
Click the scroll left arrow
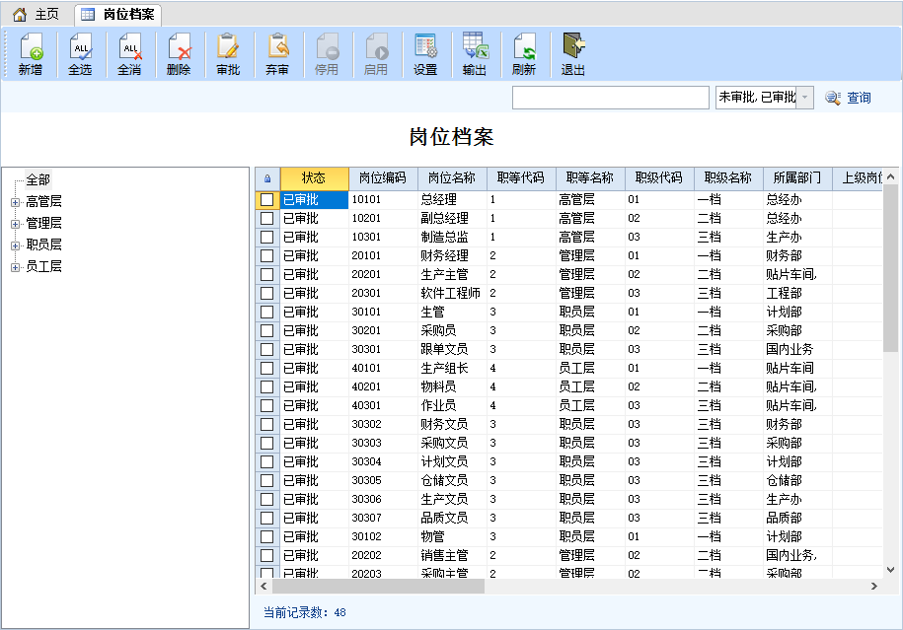tap(263, 587)
